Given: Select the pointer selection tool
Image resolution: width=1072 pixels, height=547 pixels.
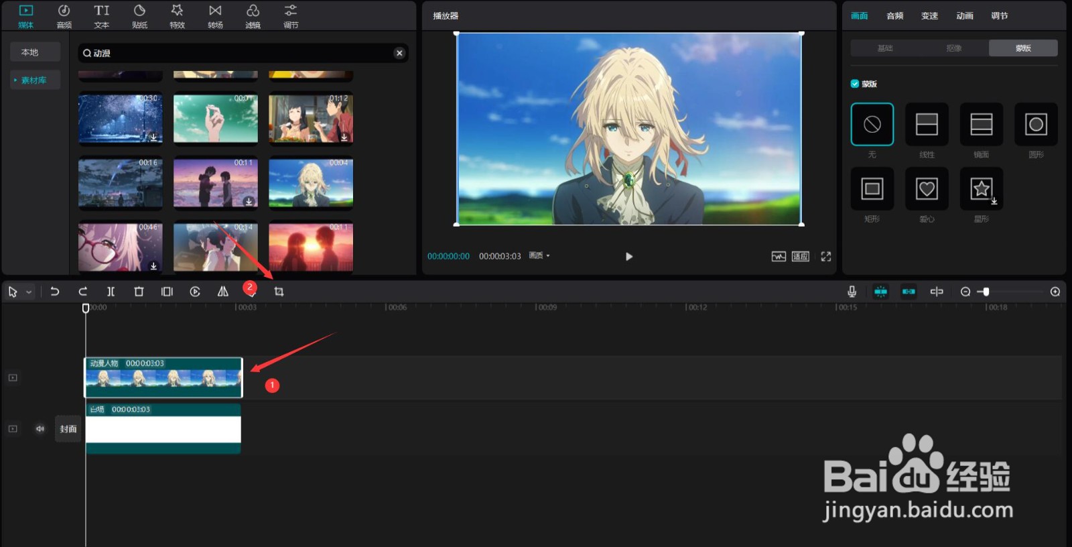Looking at the screenshot, I should click(x=13, y=292).
